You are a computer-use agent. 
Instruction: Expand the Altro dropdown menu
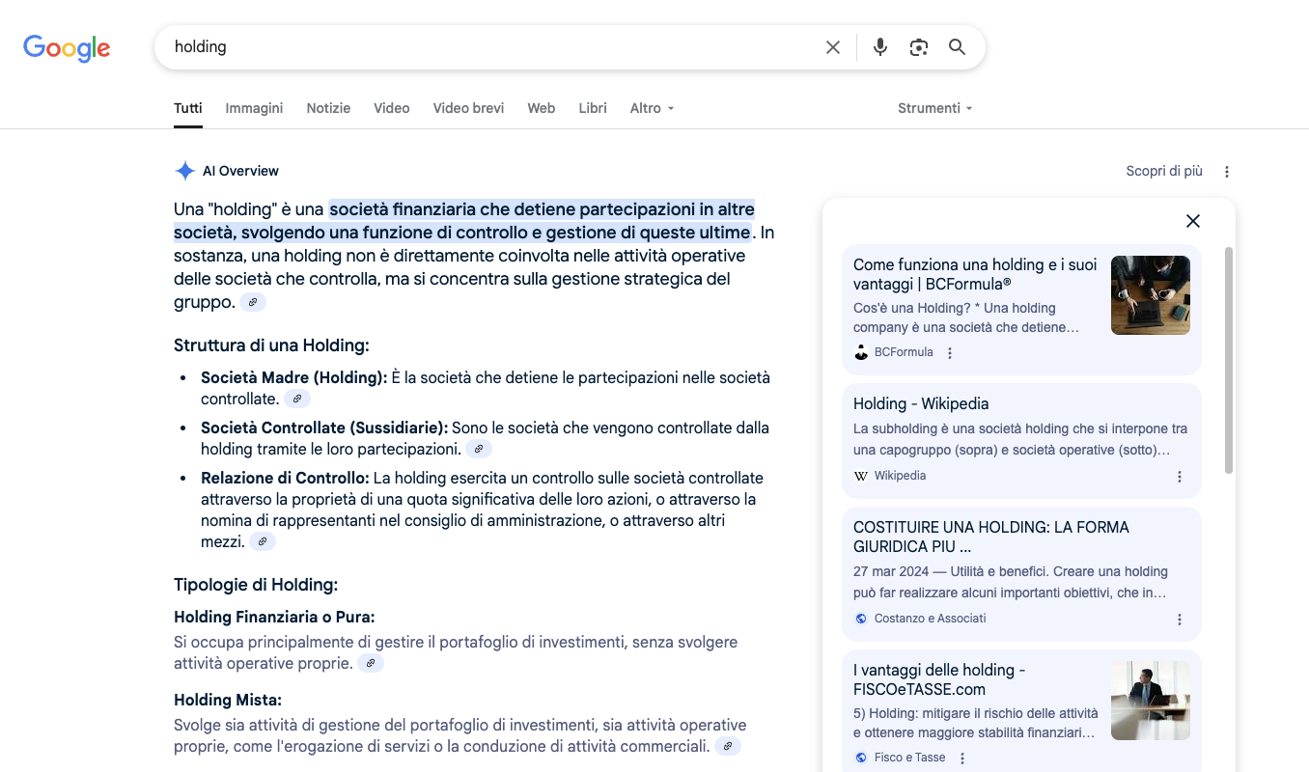coord(652,108)
